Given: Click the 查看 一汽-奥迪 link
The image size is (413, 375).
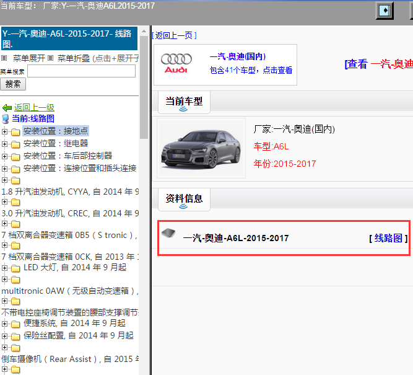Looking at the screenshot, I should pyautogui.click(x=378, y=64).
